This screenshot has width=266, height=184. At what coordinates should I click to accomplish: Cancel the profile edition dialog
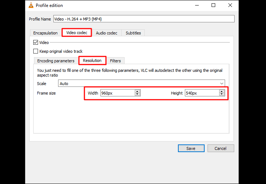221,148
